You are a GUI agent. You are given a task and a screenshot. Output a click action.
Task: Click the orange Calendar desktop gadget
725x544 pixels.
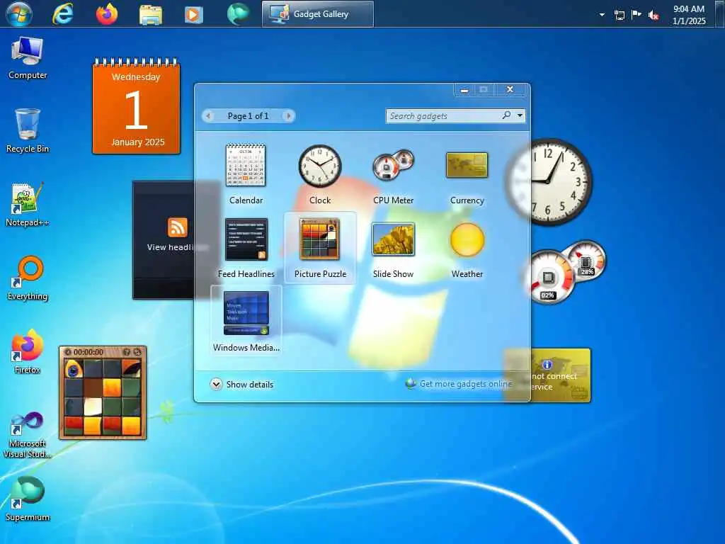[136, 106]
